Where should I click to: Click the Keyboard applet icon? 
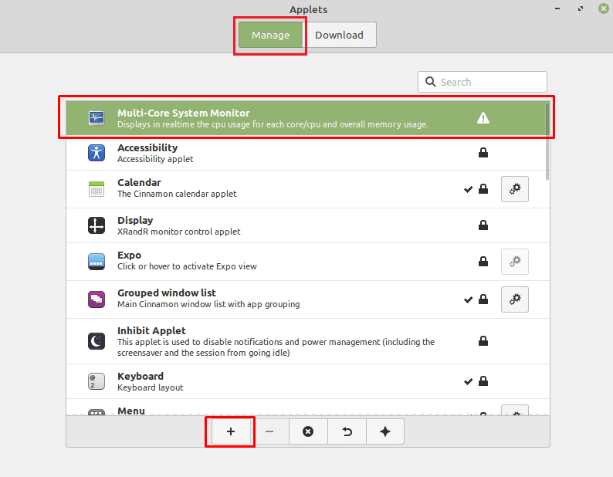tap(97, 381)
